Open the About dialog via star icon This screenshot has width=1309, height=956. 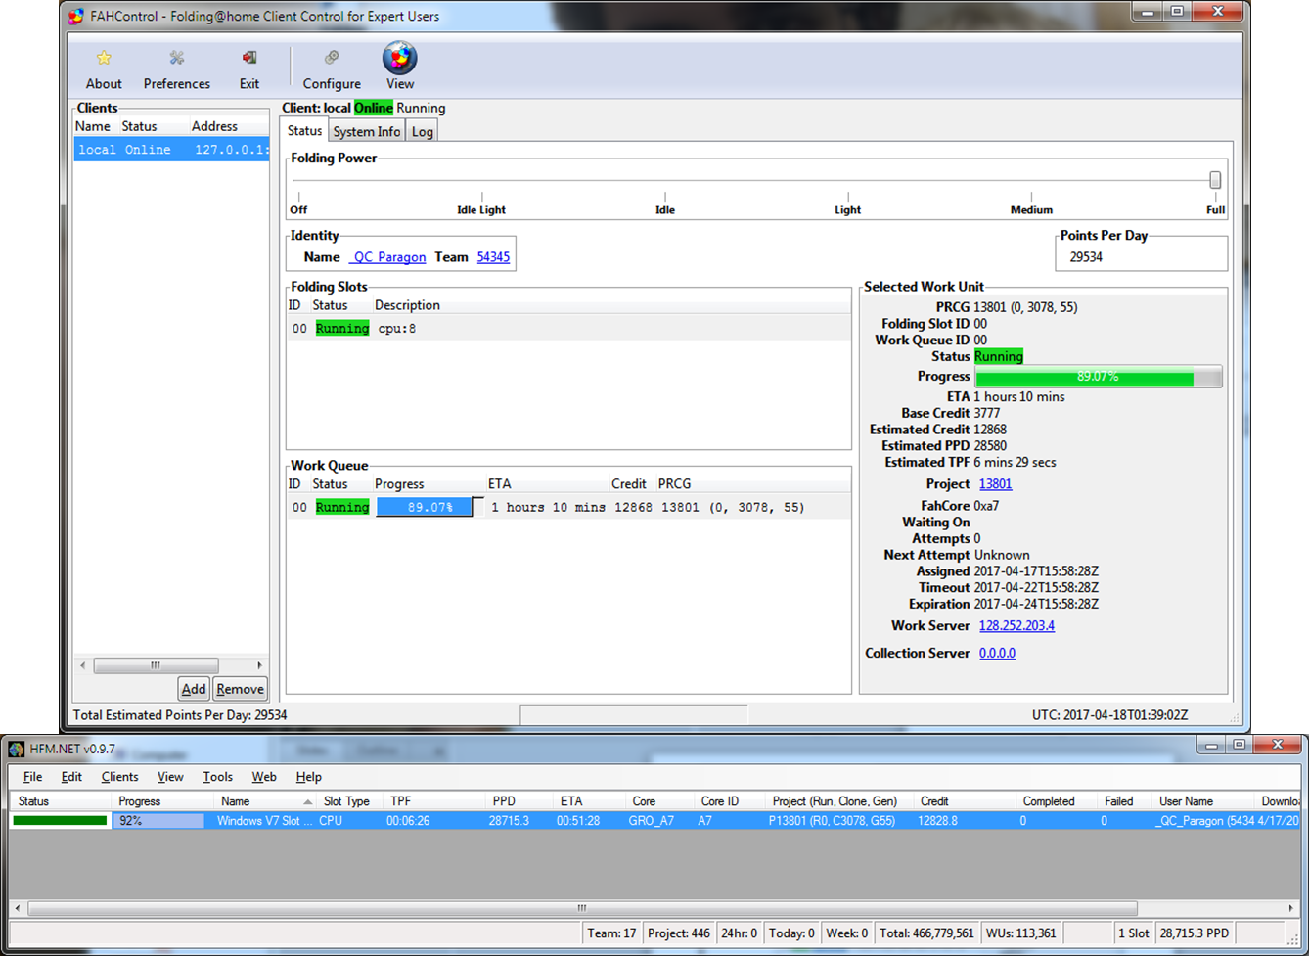tap(103, 57)
